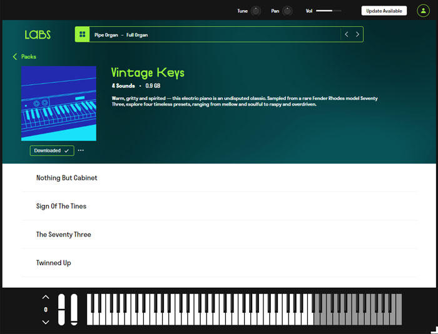The height and width of the screenshot is (334, 438).
Task: Click the Pipe Organ - Full Organ preset field
Action: [215, 34]
